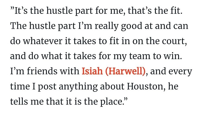Click the word "good" in second line
The height and width of the screenshot is (115, 208).
tap(132, 26)
